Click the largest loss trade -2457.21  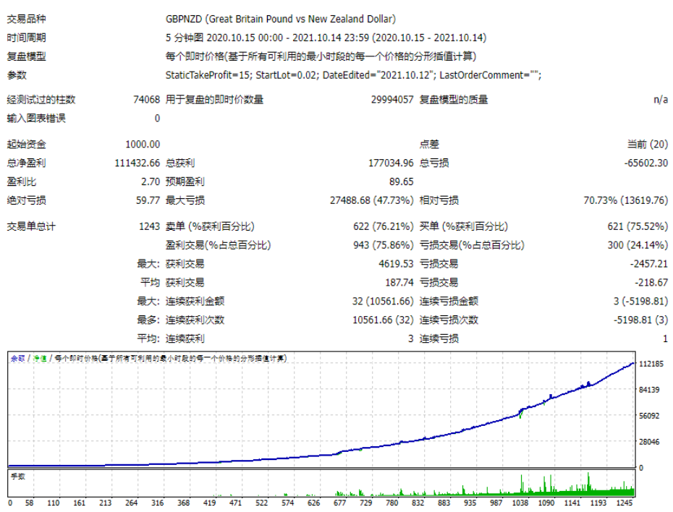pos(649,264)
